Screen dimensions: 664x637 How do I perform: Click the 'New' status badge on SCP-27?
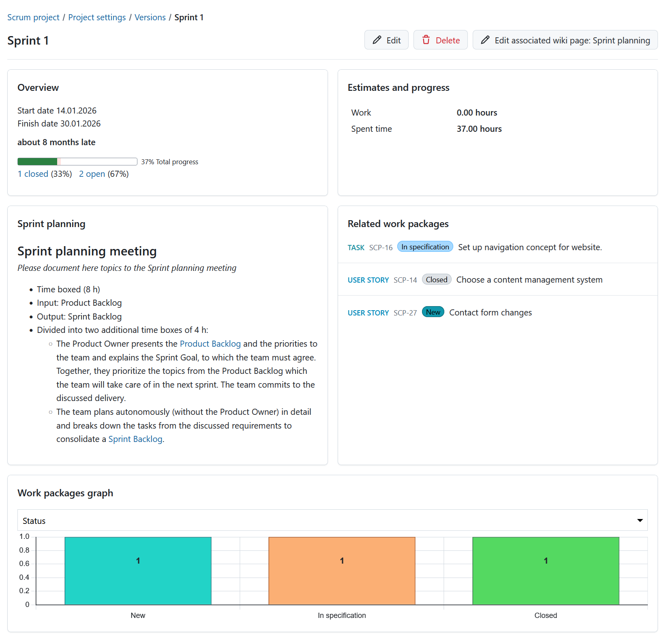[433, 312]
